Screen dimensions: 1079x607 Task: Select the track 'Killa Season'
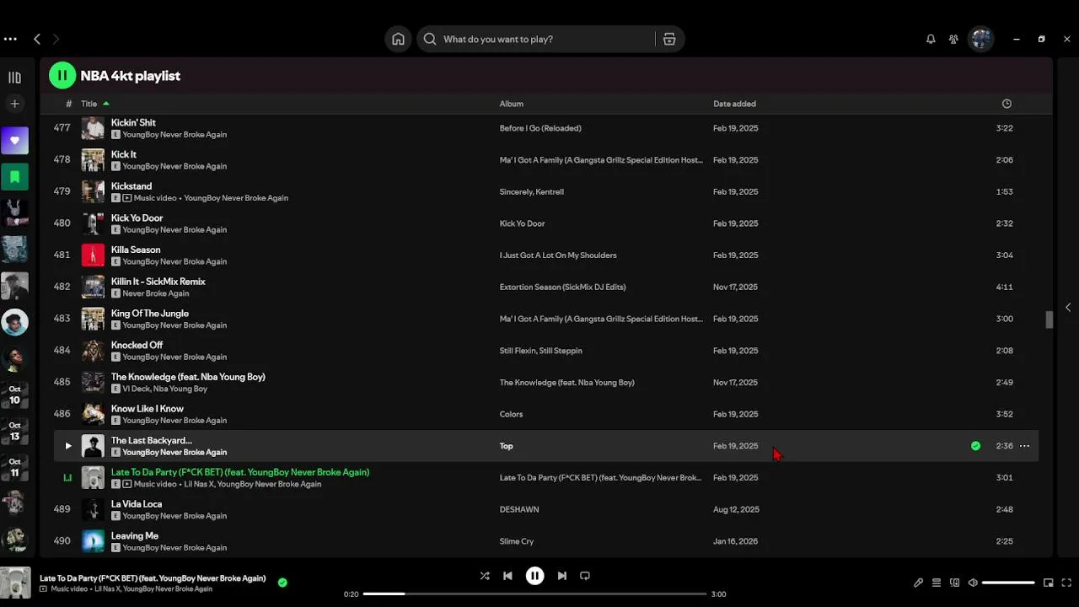click(x=136, y=250)
